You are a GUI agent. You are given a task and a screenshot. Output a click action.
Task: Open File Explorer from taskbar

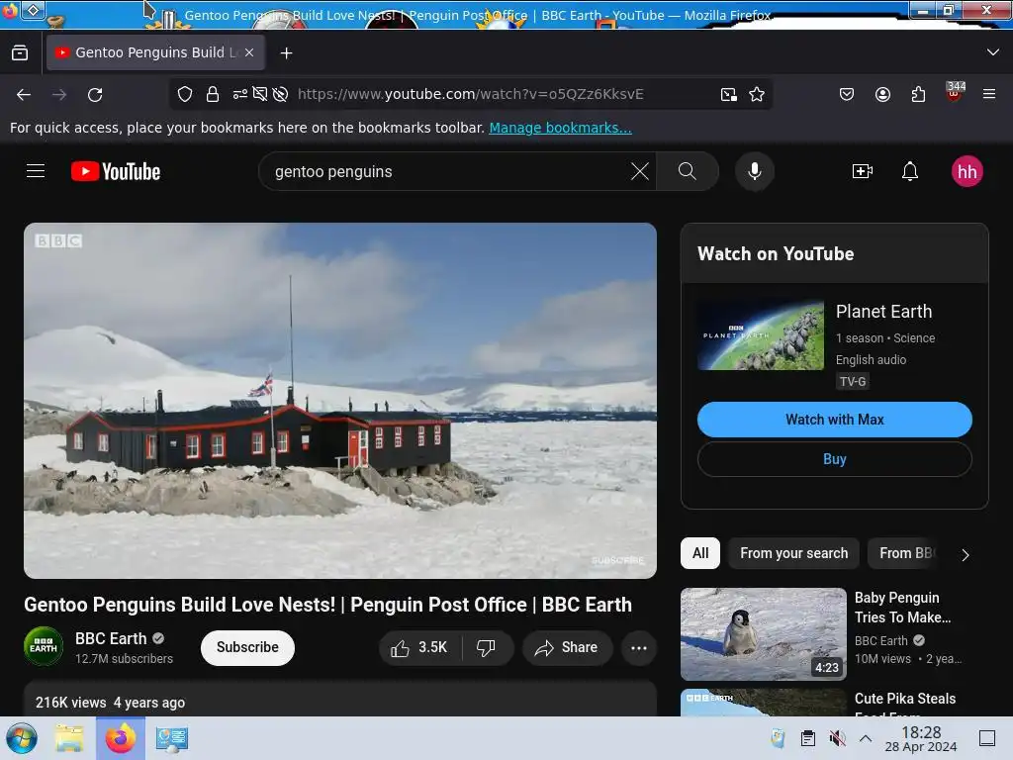69,738
